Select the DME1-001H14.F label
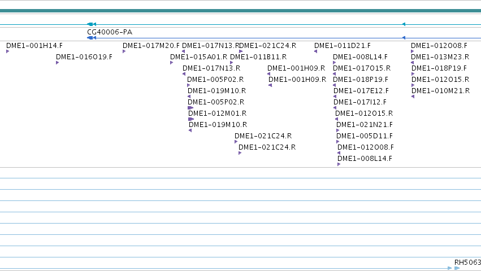 click(34, 46)
